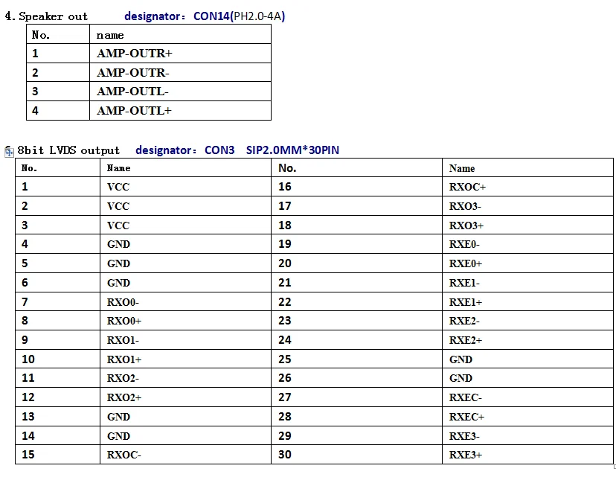
Task: Click the AMP-OUTL+ cell
Action: point(180,110)
